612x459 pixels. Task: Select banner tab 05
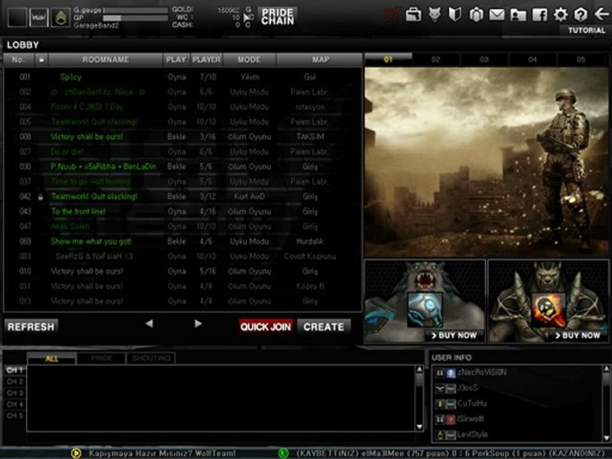pyautogui.click(x=581, y=59)
